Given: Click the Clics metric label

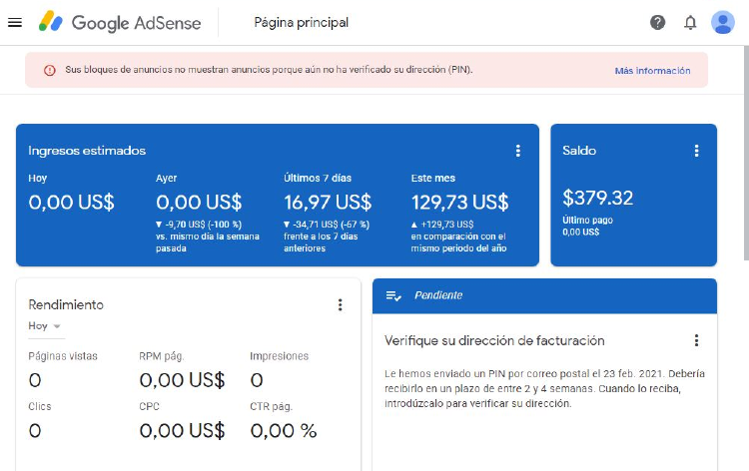Looking at the screenshot, I should click(x=40, y=406).
